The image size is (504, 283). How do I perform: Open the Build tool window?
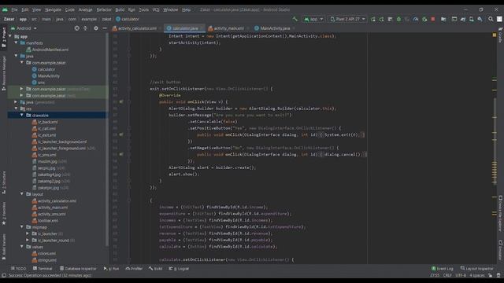(x=156, y=269)
